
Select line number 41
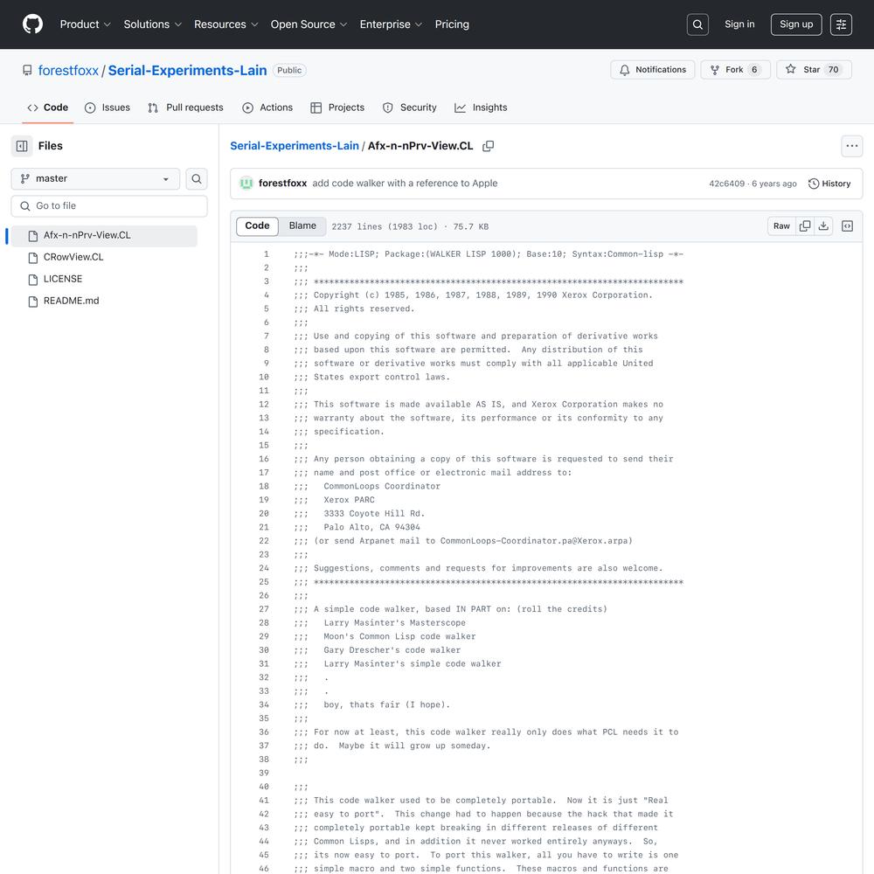264,801
